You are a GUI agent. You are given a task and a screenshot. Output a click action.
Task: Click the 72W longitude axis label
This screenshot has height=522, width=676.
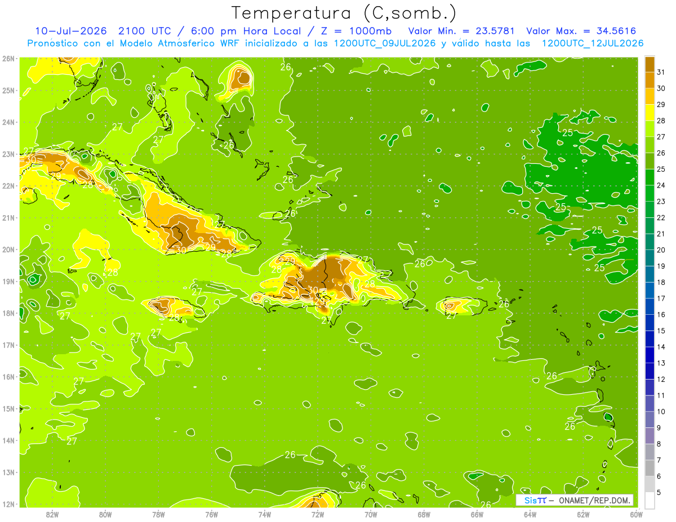(318, 514)
